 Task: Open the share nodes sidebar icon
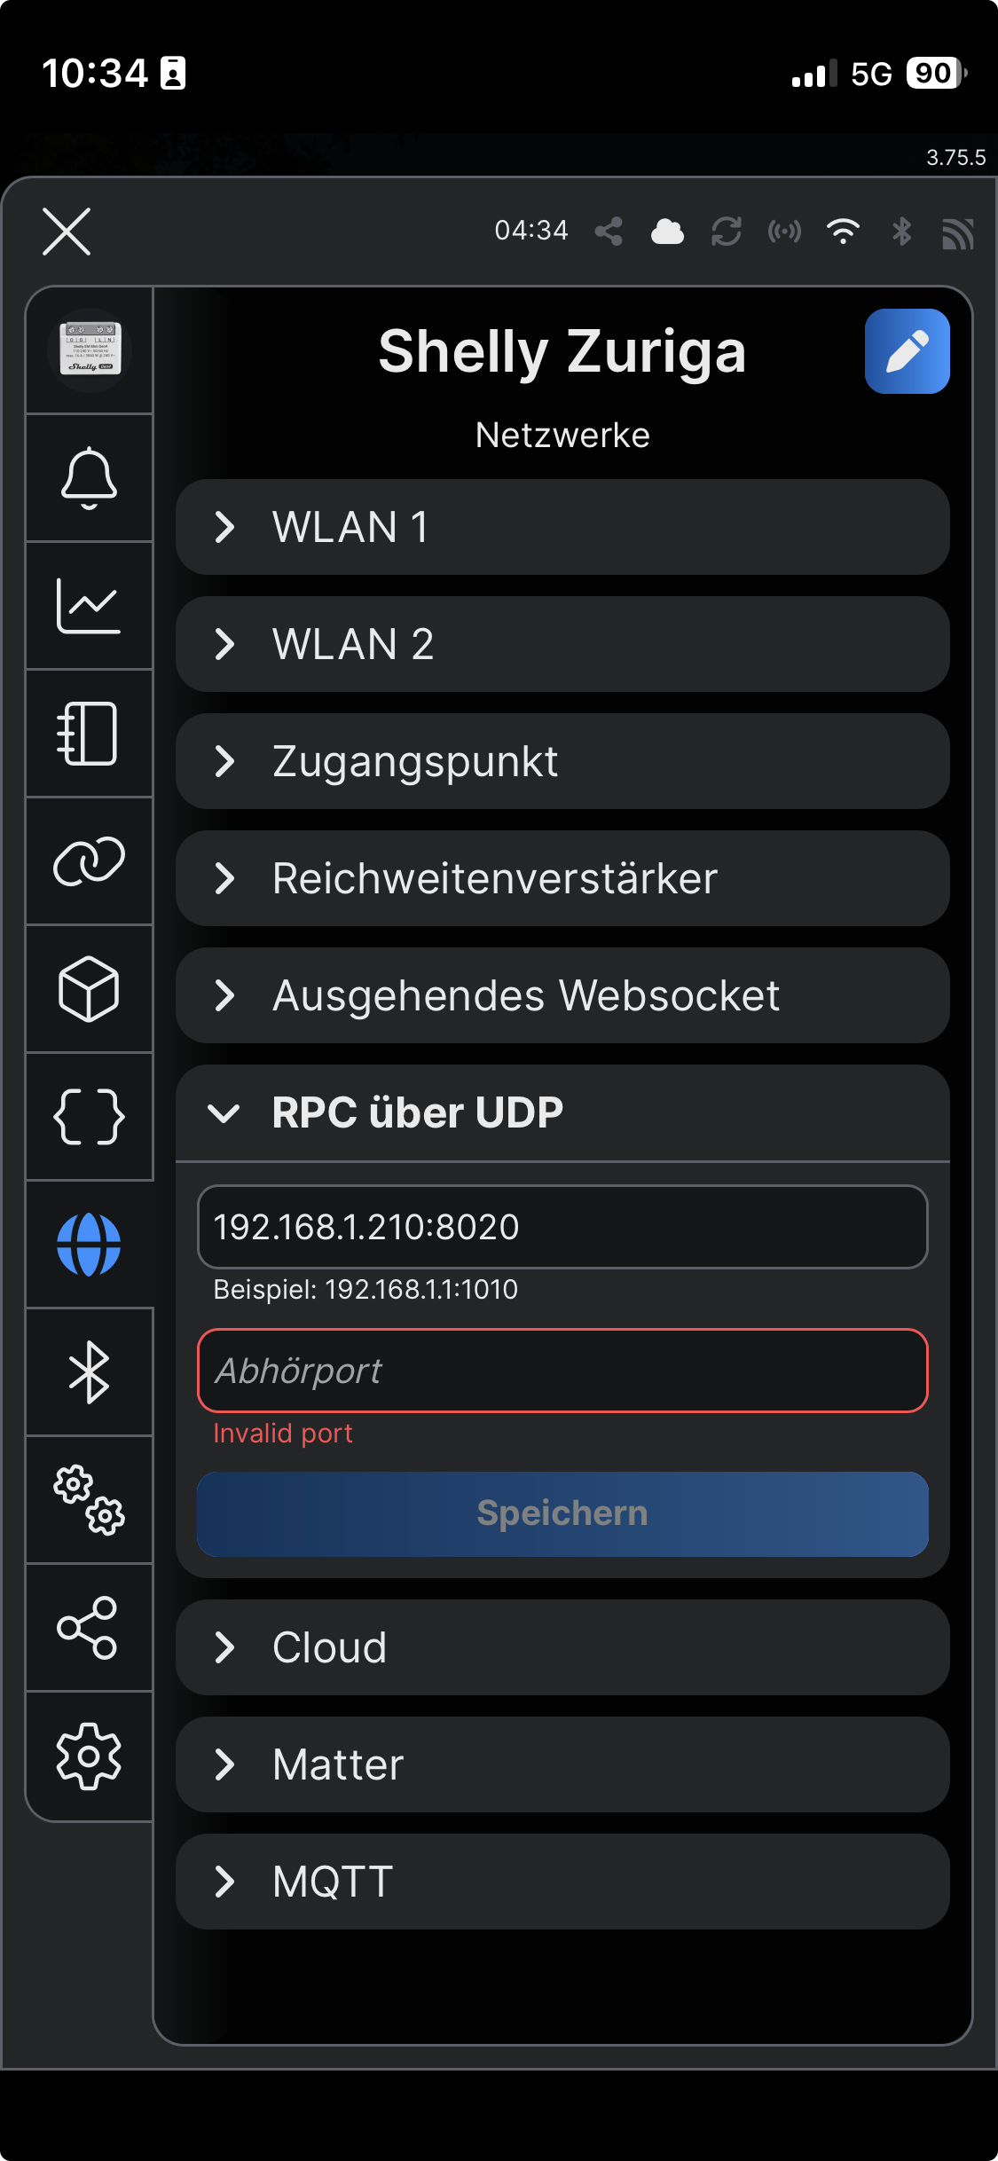point(89,1628)
